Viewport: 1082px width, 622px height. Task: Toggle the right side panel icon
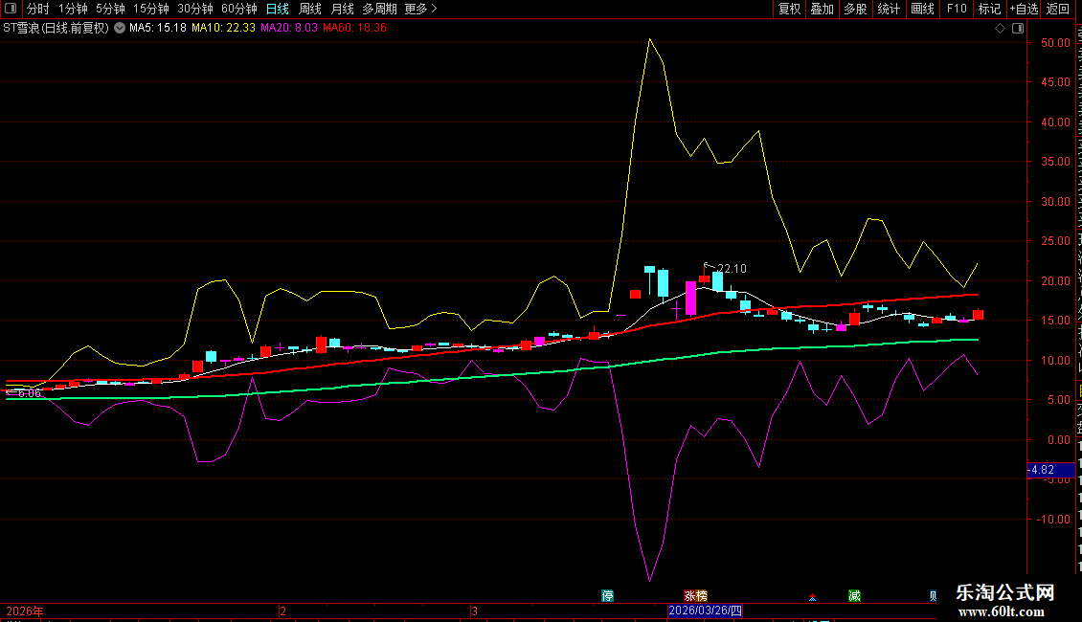[1018, 29]
